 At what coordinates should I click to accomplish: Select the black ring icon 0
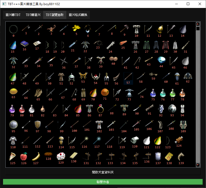click(13, 29)
